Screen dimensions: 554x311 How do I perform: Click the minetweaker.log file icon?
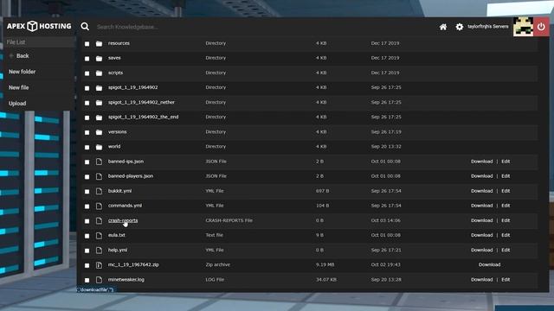[x=99, y=280]
